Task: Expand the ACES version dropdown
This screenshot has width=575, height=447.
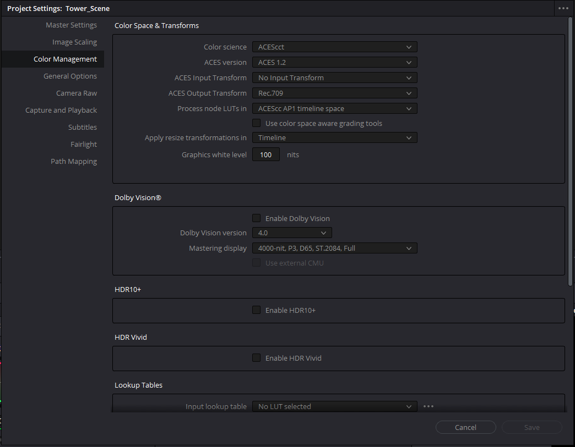Action: (334, 63)
